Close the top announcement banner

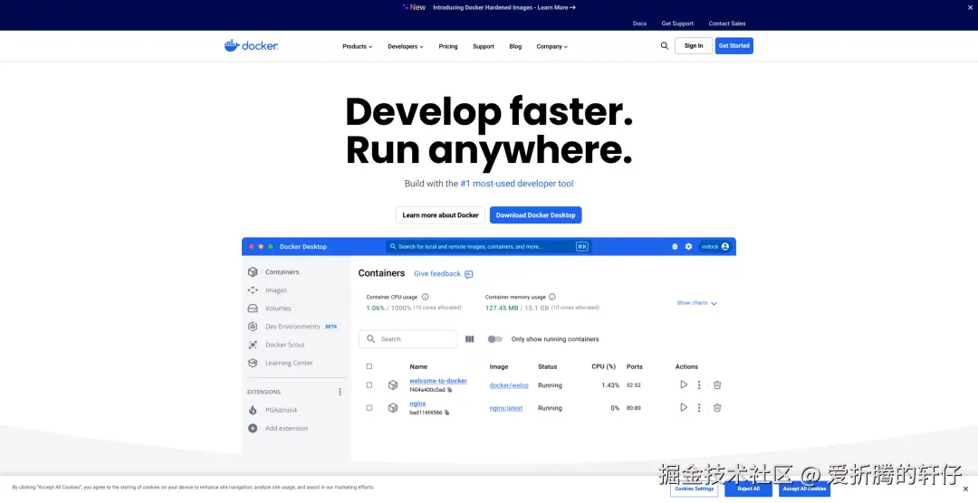970,7
